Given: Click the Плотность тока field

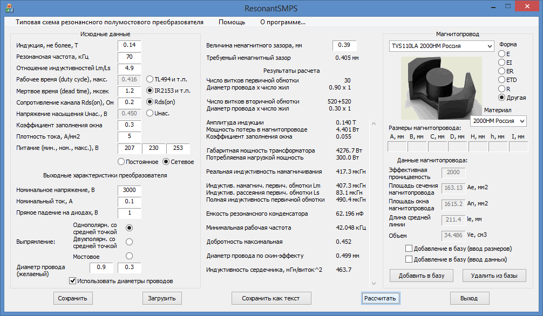Looking at the screenshot, I should click(x=129, y=136).
